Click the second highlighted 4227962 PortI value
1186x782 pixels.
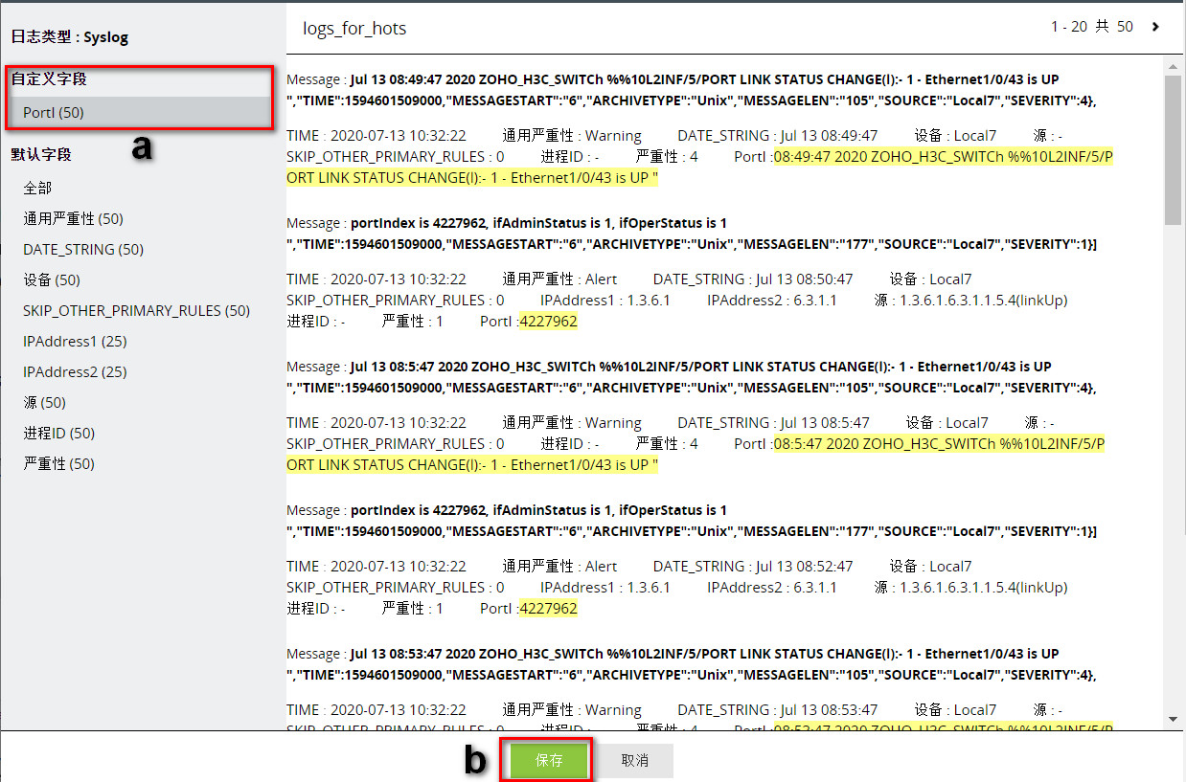coord(549,609)
